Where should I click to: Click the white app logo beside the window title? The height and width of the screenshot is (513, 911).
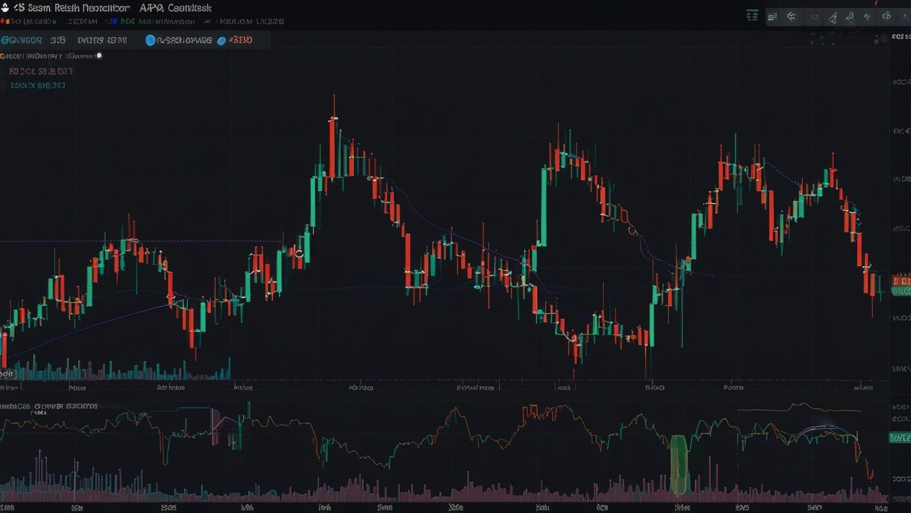pyautogui.click(x=5, y=7)
